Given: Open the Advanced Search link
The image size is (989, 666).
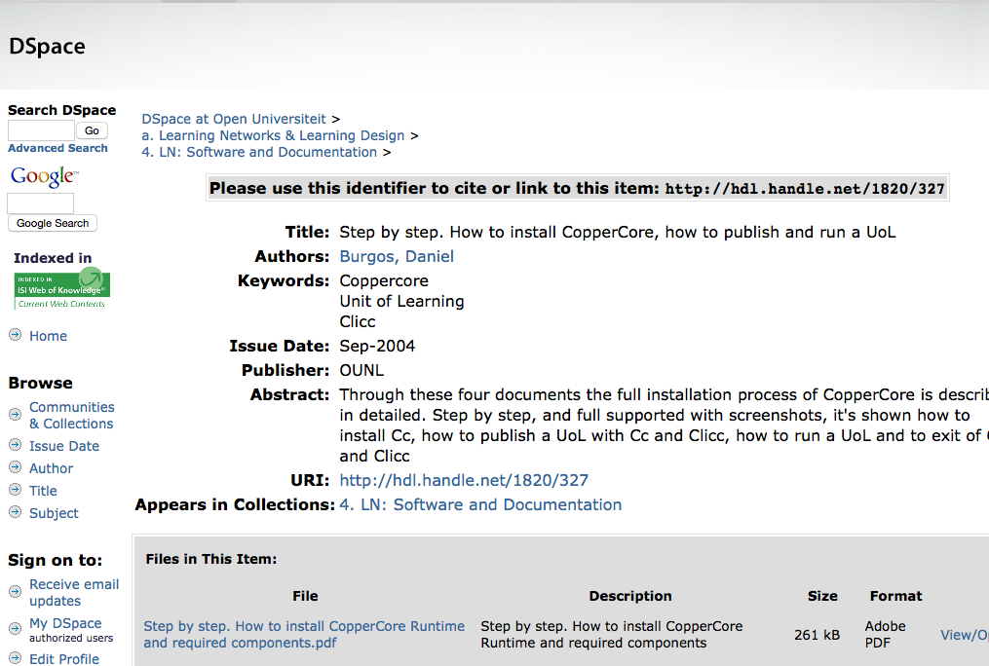Looking at the screenshot, I should click(x=57, y=148).
